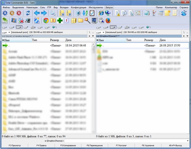Open command line history dropdown
191x149 pixels.
(188, 141)
